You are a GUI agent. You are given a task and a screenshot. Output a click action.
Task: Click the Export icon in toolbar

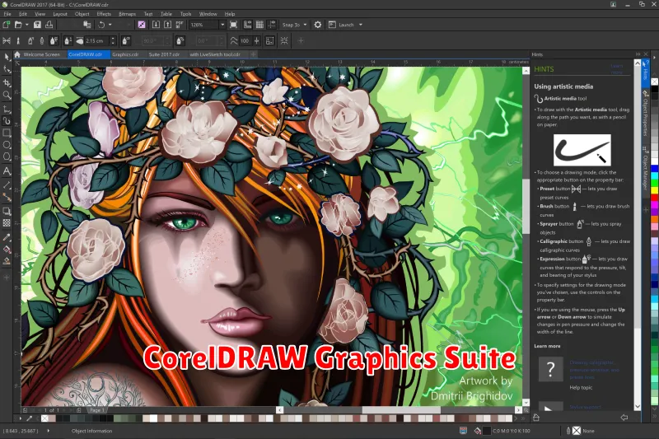(167, 25)
